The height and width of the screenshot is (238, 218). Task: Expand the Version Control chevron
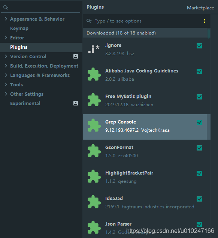click(x=6, y=56)
